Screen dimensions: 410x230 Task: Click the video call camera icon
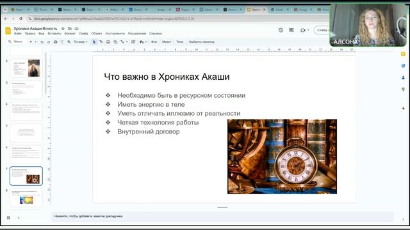303,30
